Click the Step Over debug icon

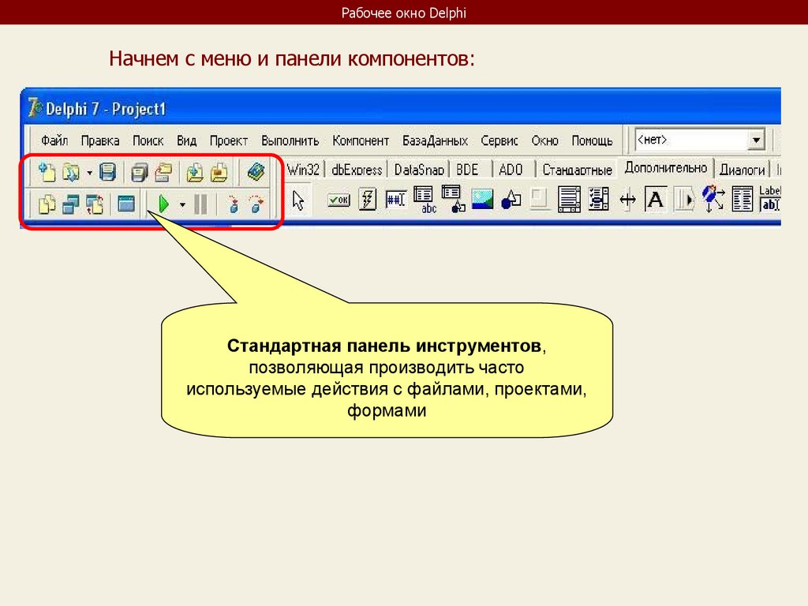click(256, 204)
